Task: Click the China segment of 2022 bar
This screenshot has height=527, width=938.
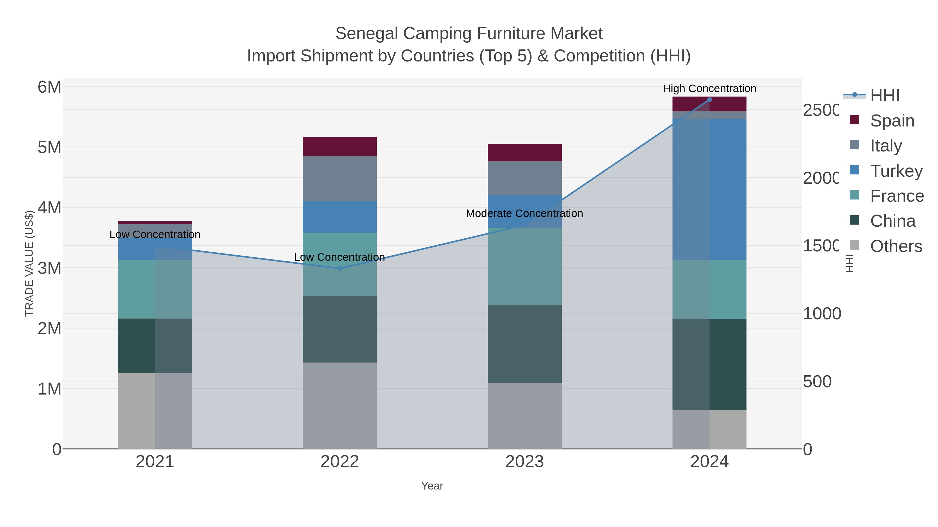Action: 340,329
